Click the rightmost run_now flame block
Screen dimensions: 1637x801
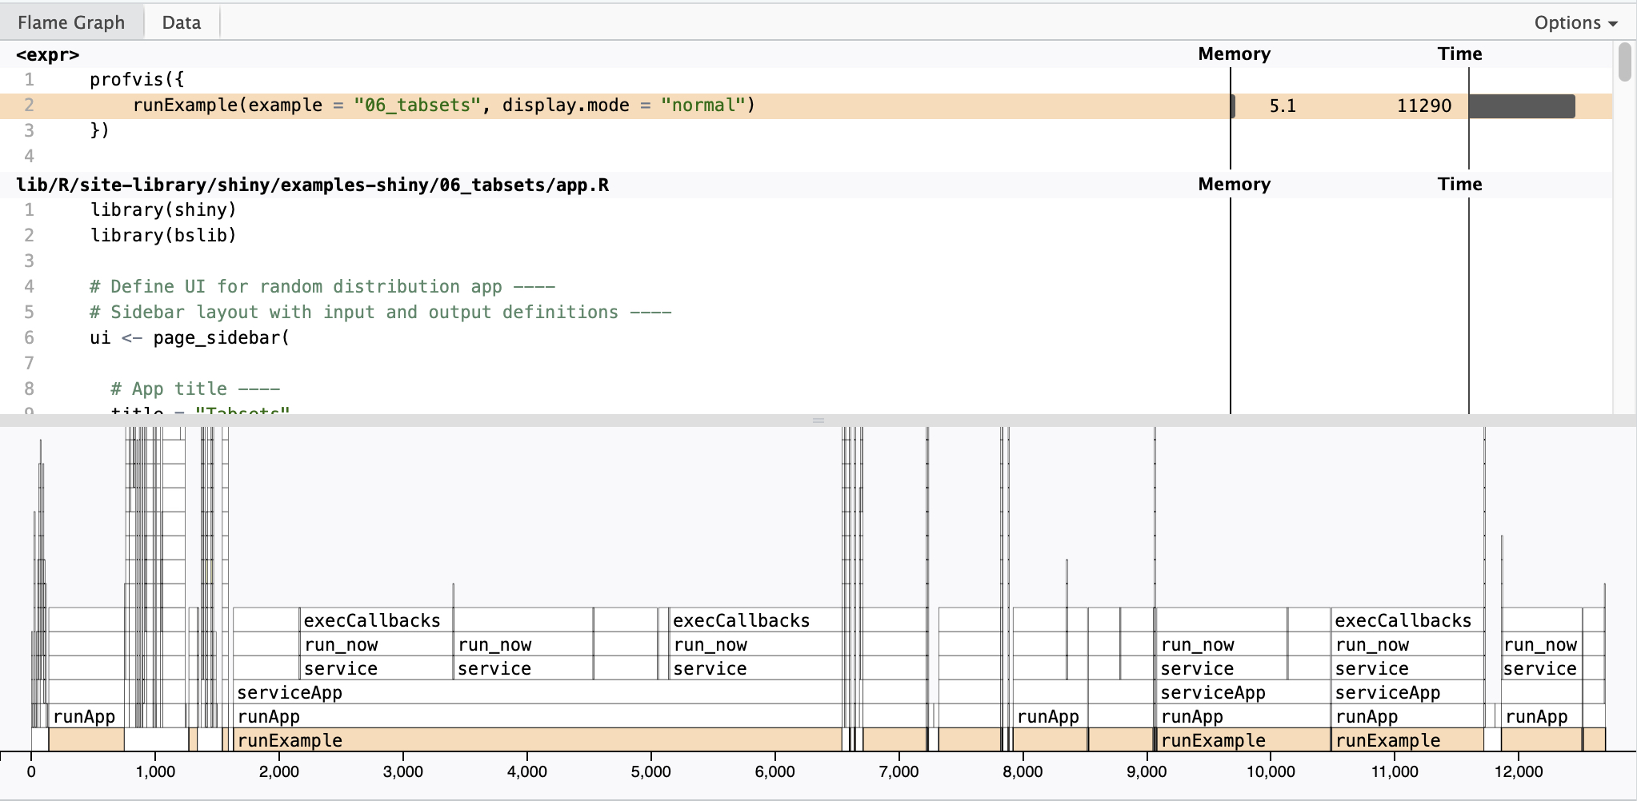[x=1540, y=644]
